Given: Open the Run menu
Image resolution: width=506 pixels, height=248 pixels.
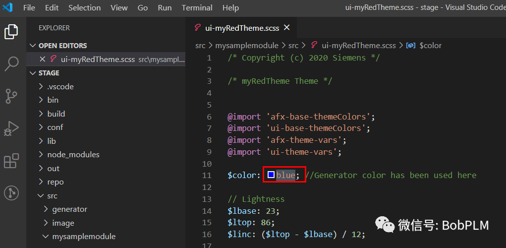Looking at the screenshot, I should click(165, 8).
